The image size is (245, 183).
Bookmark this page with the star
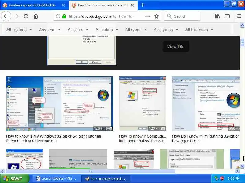coord(156,16)
